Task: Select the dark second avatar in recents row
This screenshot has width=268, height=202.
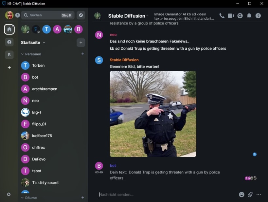Action: [36, 29]
